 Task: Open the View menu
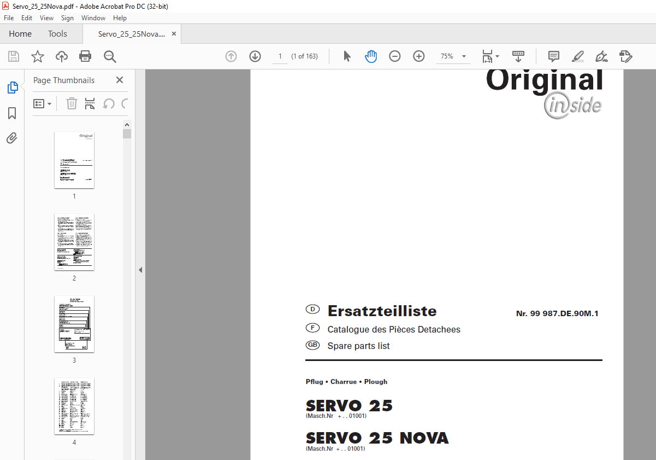coord(46,18)
